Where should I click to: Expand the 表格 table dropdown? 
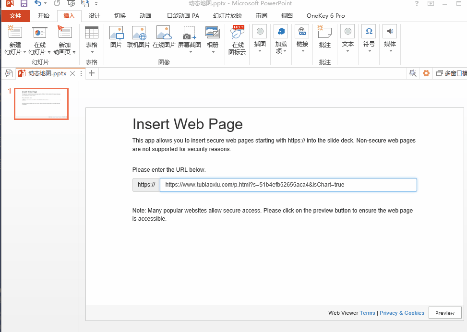[91, 52]
